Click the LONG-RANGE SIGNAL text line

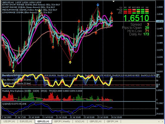[27, 12]
